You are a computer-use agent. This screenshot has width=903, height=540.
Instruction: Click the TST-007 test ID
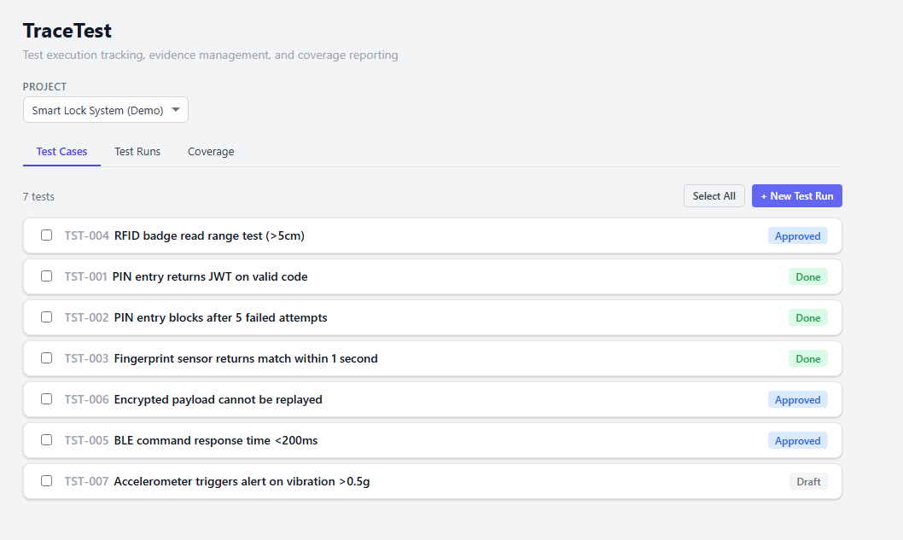point(86,480)
